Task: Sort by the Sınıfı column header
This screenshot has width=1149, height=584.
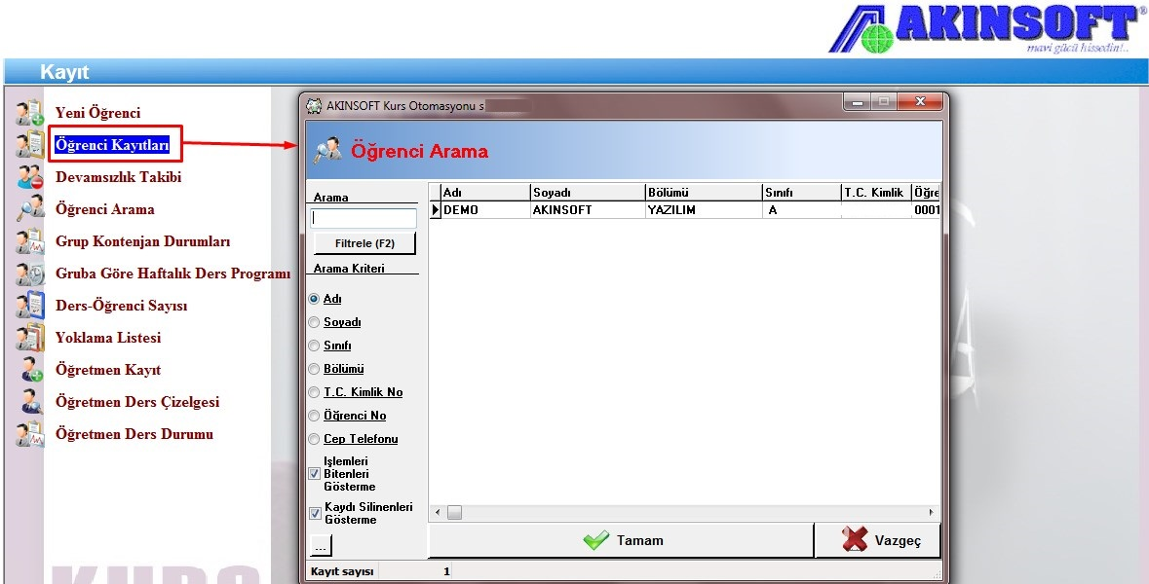Action: pos(802,193)
